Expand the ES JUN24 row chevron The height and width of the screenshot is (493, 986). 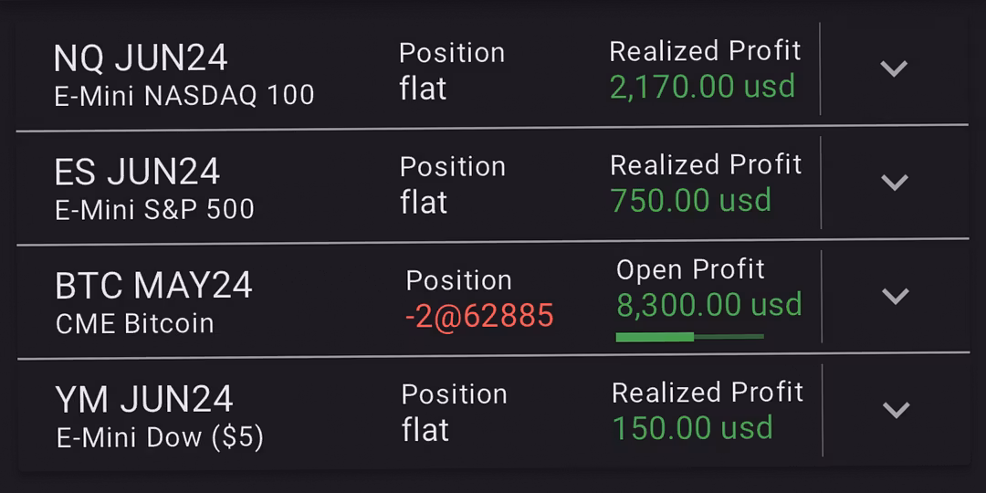(x=893, y=183)
